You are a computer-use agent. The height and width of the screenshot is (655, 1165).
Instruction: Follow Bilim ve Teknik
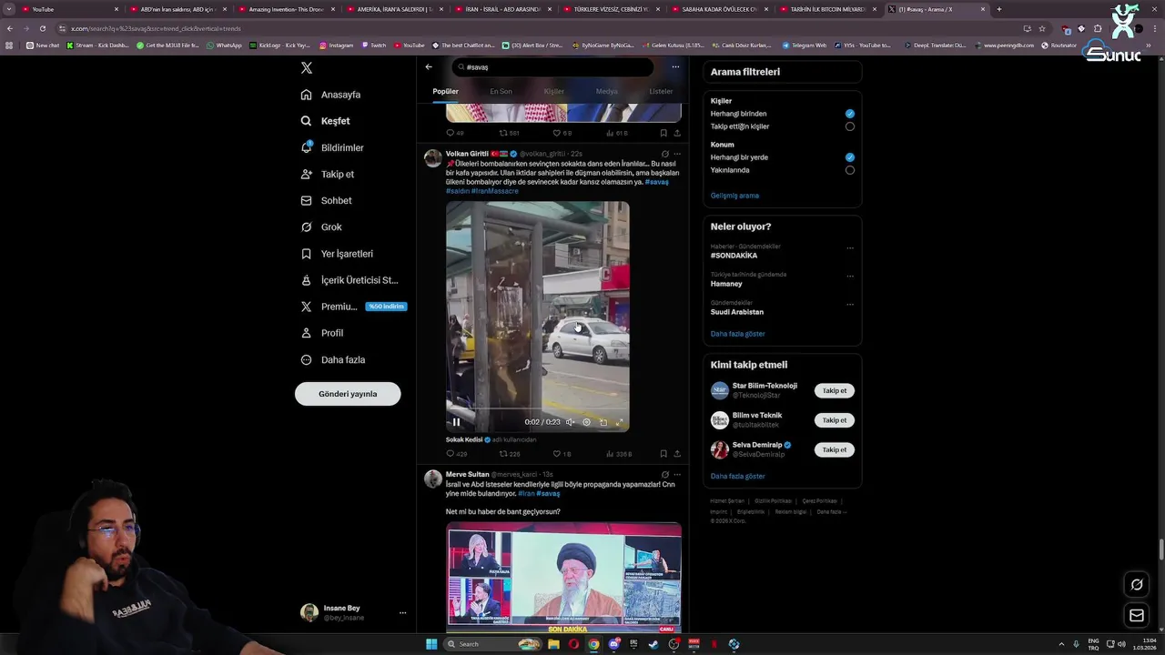834,420
